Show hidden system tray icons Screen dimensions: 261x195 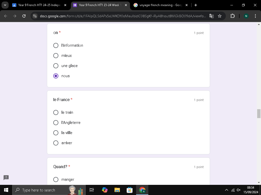point(227,190)
